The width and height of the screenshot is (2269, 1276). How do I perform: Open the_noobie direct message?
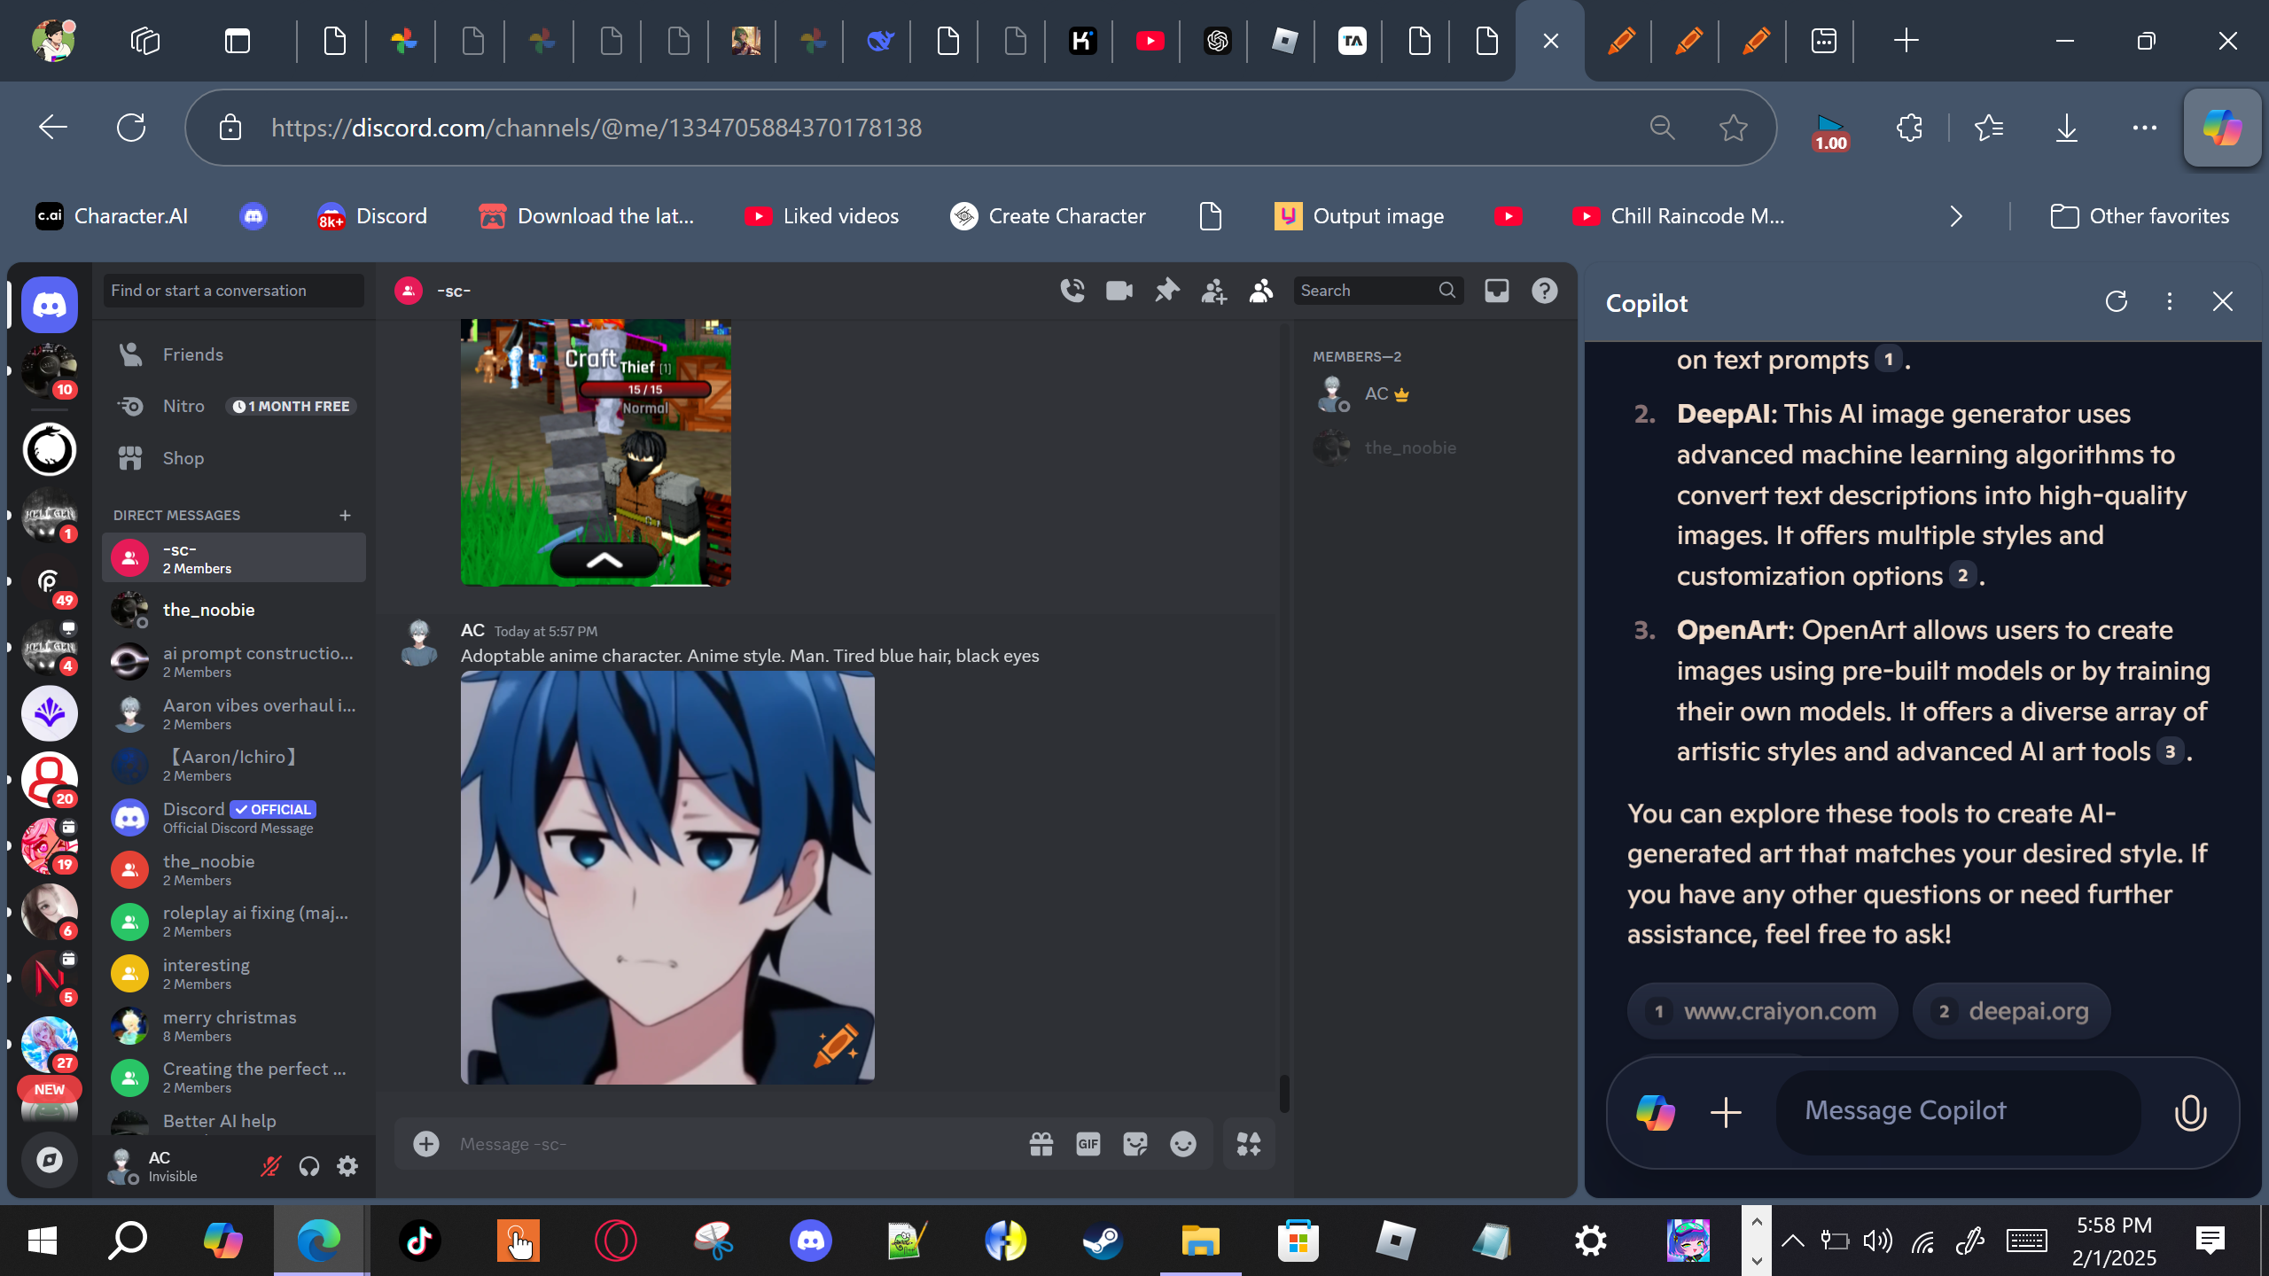pyautogui.click(x=209, y=610)
